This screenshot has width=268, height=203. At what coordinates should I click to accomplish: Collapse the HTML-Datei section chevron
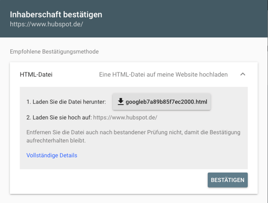pyautogui.click(x=243, y=74)
